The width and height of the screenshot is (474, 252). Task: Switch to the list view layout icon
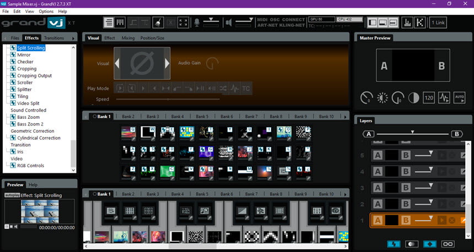pos(109,23)
